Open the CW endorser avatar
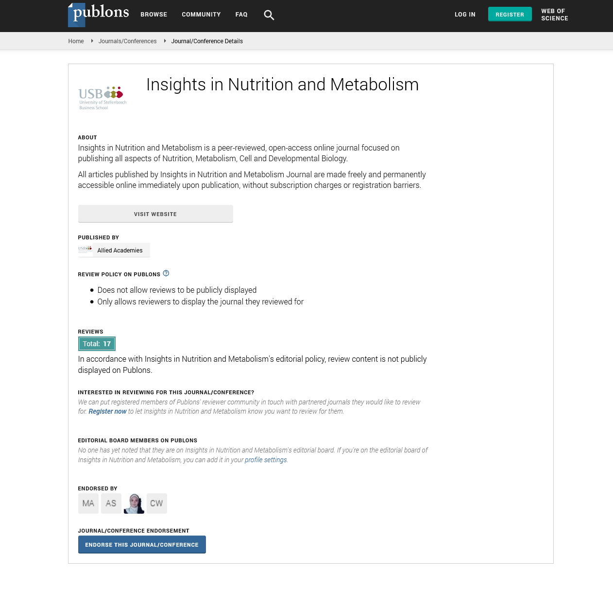 156,503
